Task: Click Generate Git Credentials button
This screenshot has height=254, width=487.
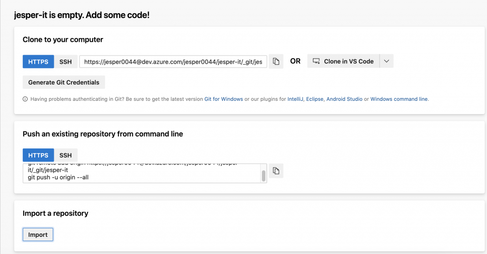Action: [64, 82]
